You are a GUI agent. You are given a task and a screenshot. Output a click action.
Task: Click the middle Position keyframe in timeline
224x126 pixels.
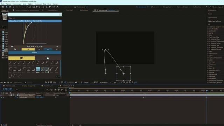[x=143, y=97]
